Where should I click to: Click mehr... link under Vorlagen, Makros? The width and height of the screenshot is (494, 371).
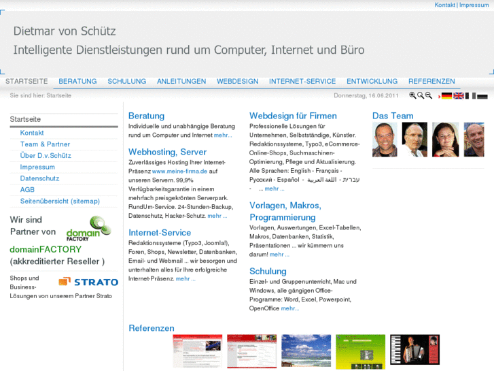[279, 255]
